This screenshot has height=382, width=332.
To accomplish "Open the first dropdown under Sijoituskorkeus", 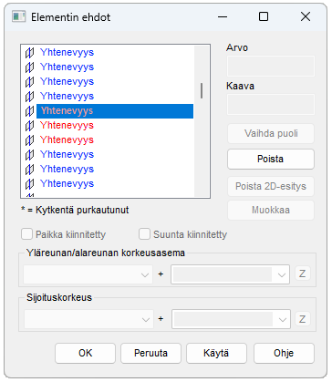I will pyautogui.click(x=88, y=319).
